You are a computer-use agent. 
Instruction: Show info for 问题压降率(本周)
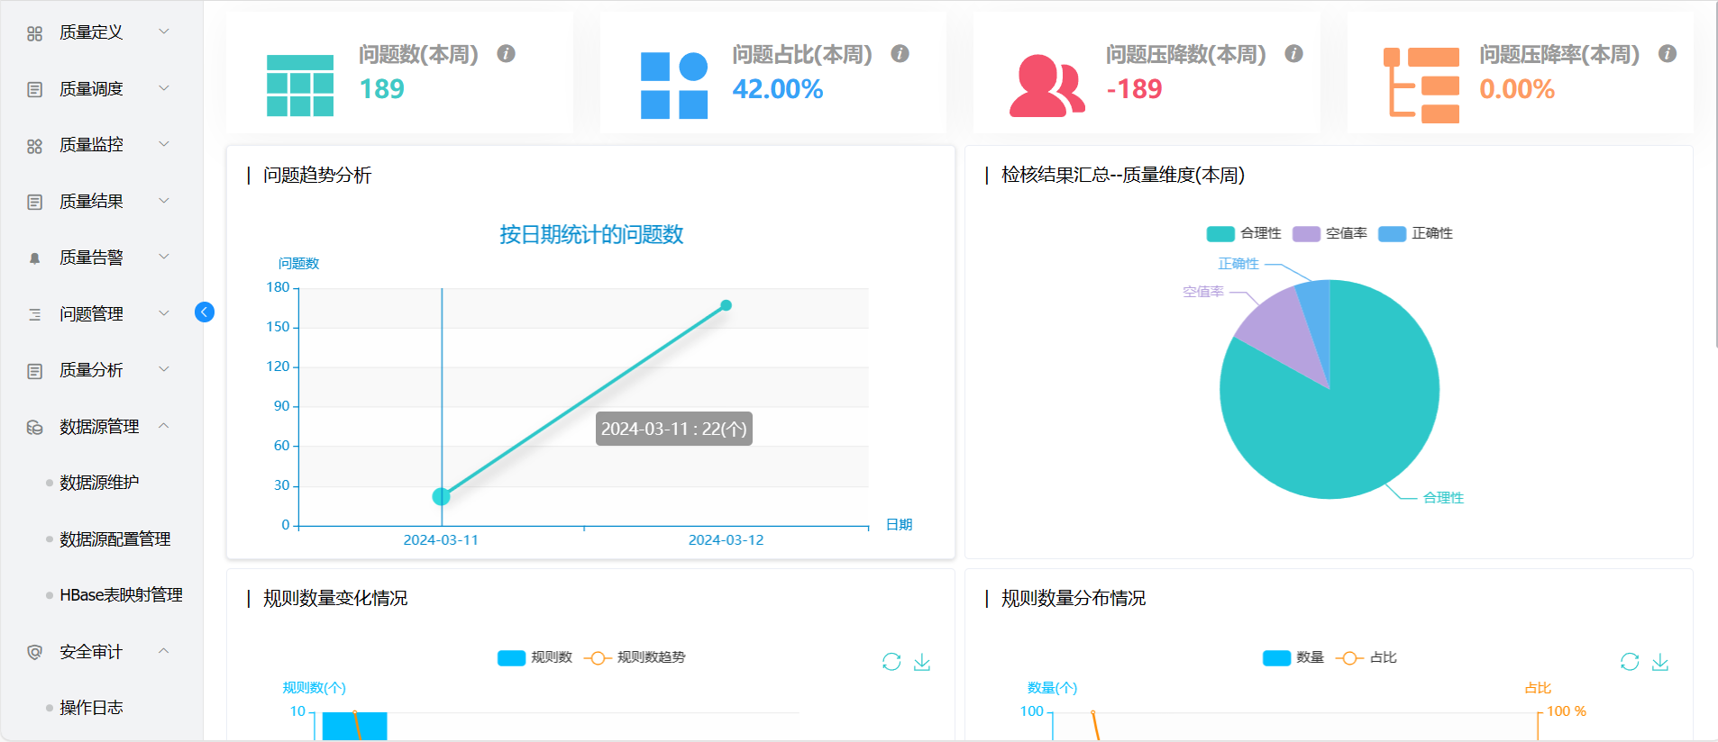coord(1668,54)
